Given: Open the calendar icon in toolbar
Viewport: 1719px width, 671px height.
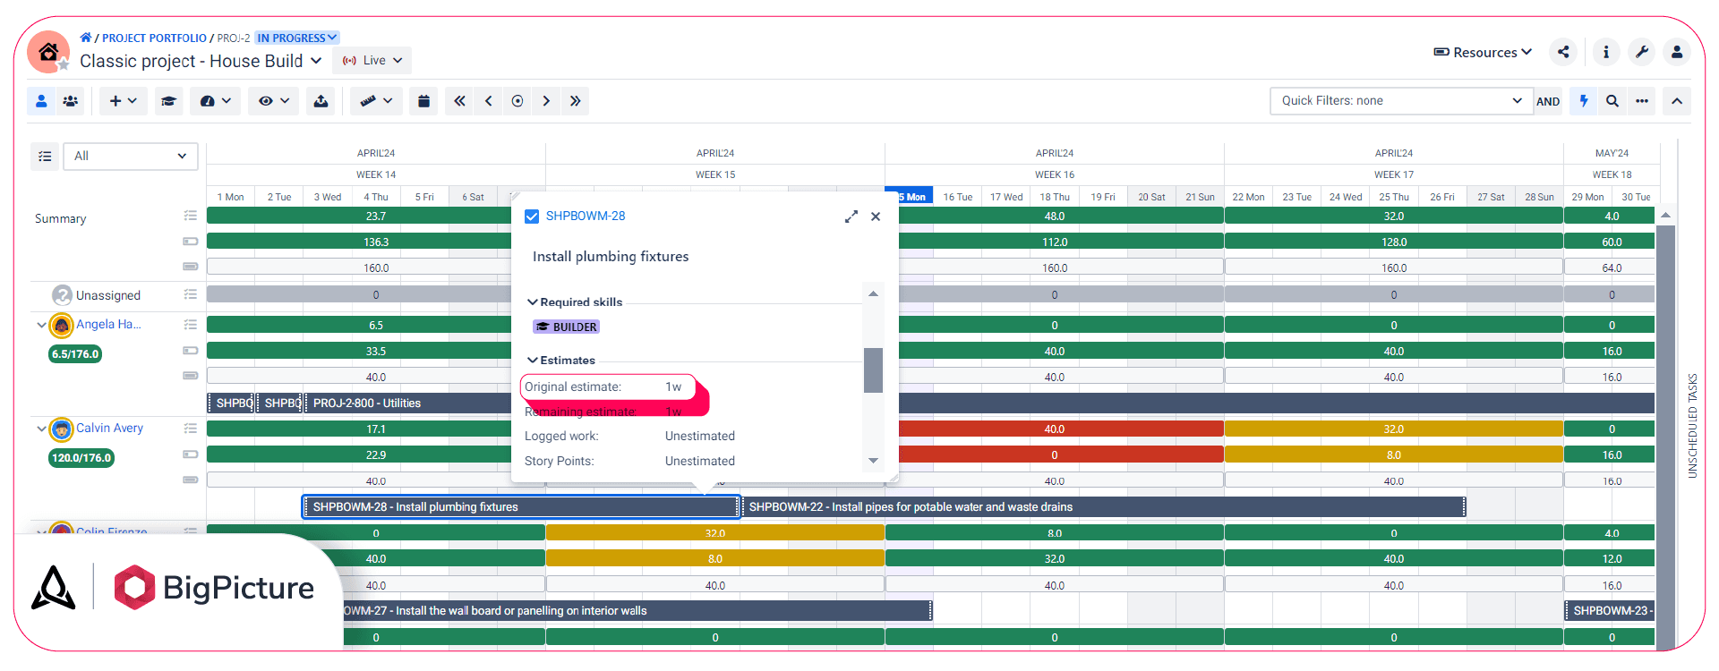Looking at the screenshot, I should 424,101.
